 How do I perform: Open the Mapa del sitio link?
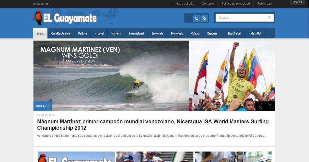click(x=185, y=4)
